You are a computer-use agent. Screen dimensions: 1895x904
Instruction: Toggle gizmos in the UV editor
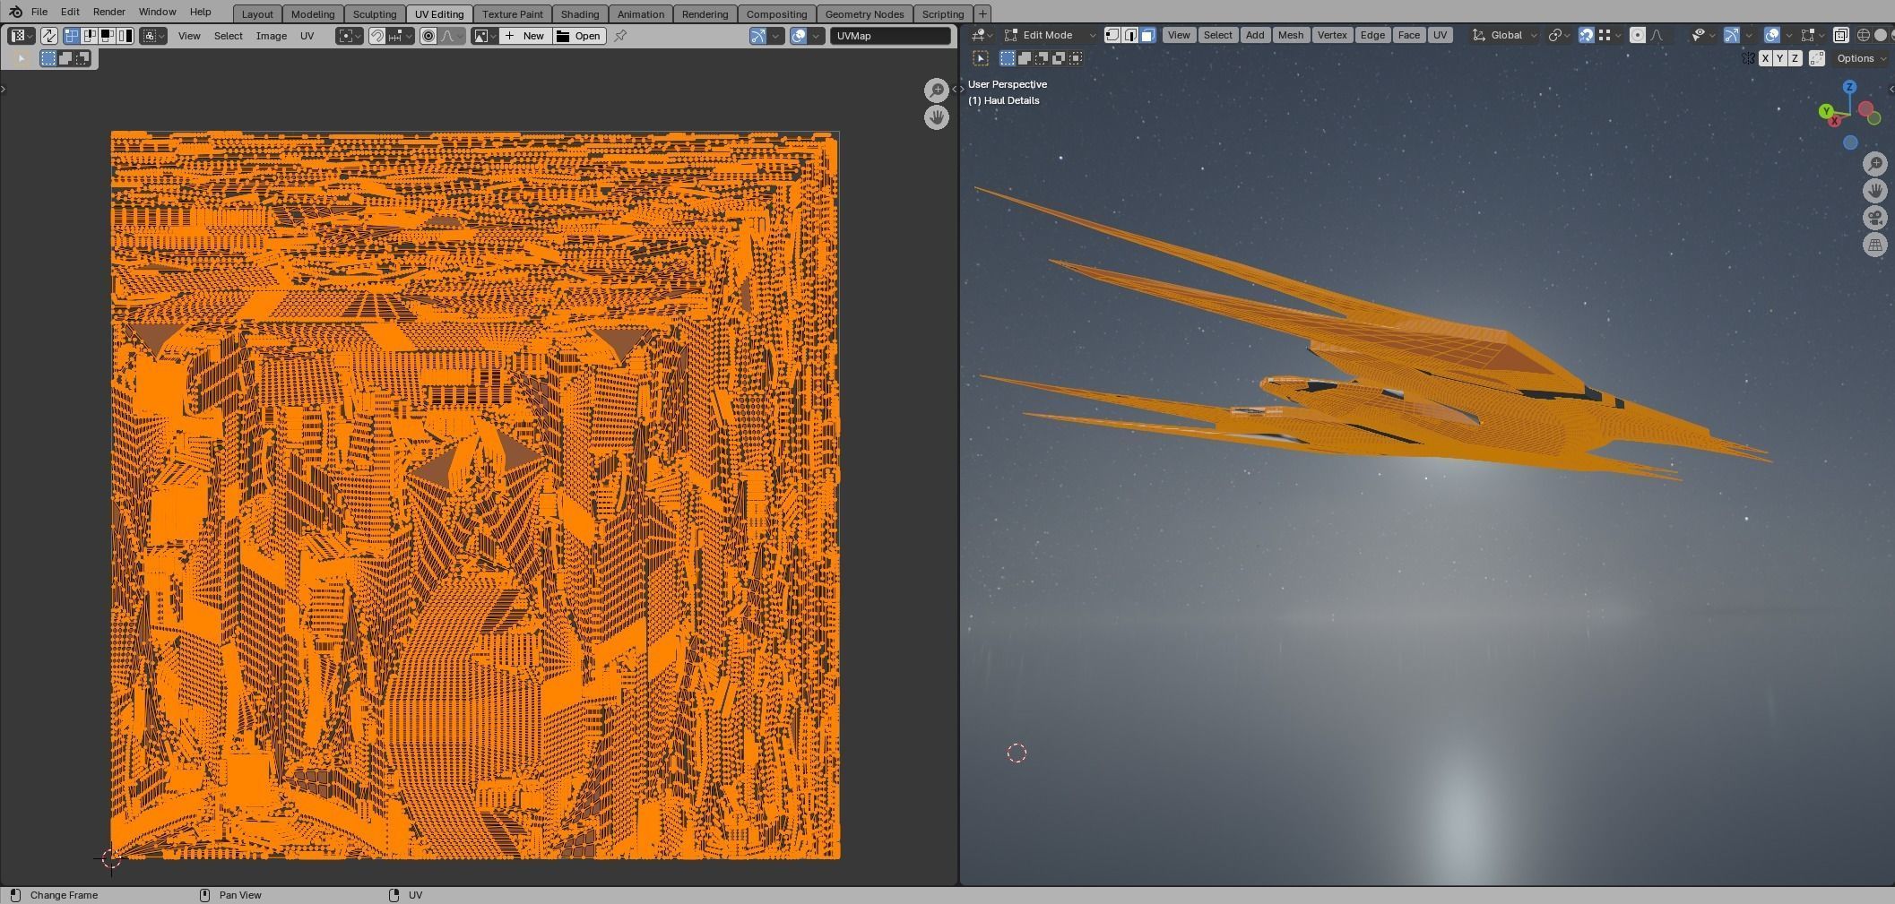[758, 36]
